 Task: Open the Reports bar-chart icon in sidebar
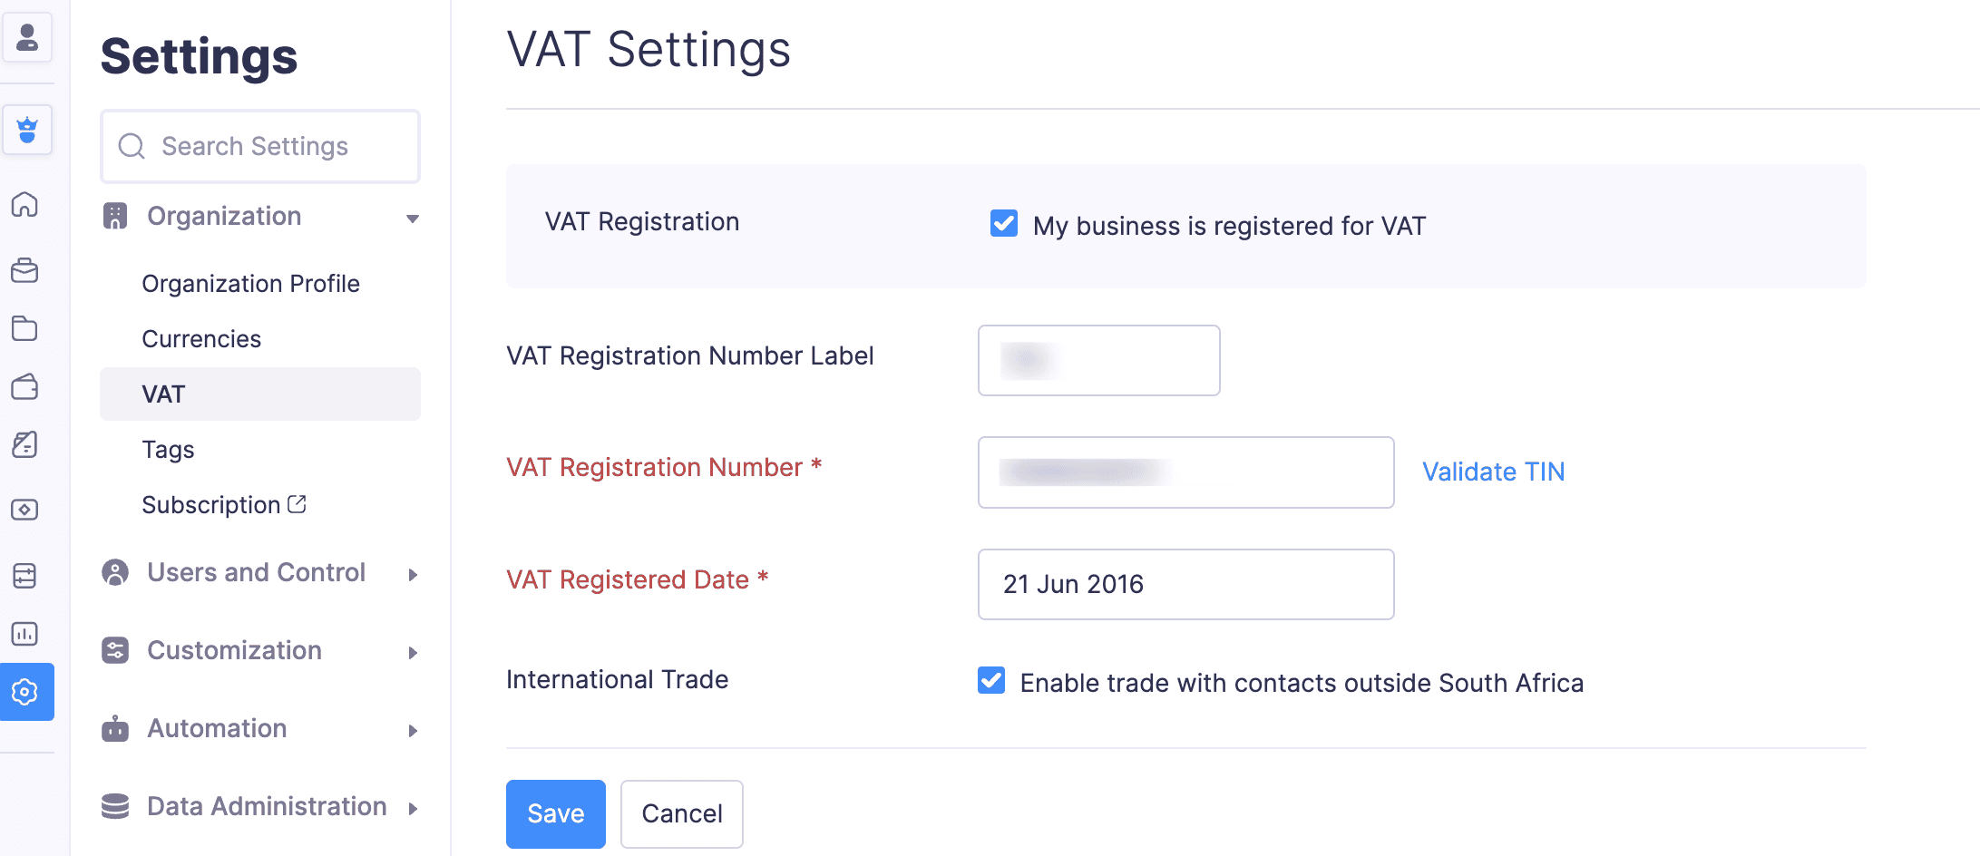27,634
